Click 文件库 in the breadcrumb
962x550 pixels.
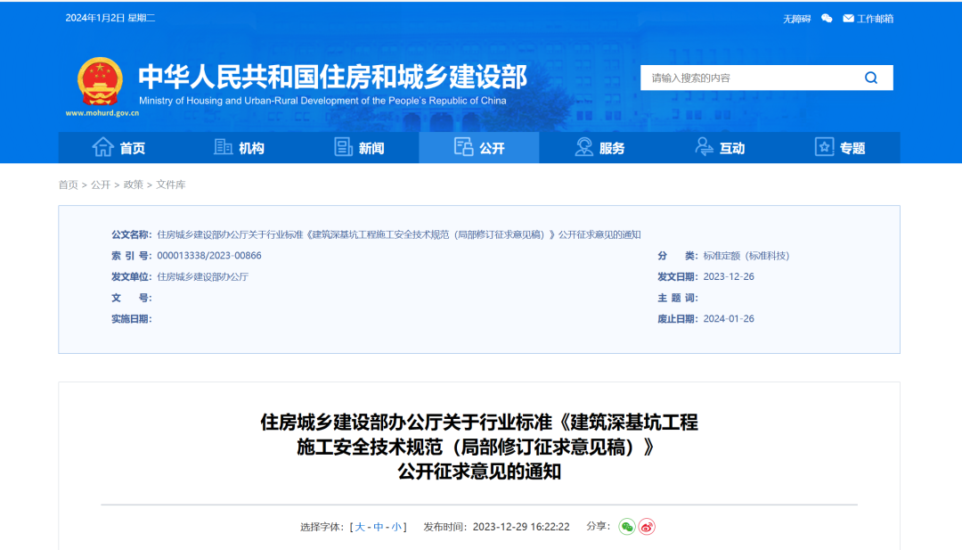click(171, 185)
